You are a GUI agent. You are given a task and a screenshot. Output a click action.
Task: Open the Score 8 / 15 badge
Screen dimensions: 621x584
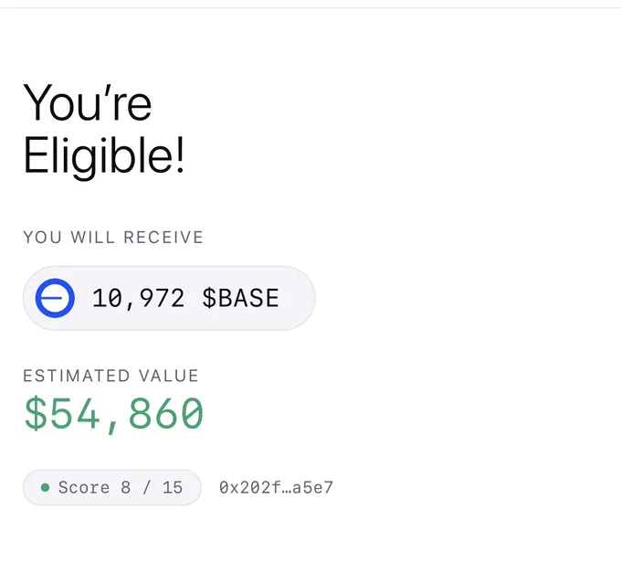[112, 487]
